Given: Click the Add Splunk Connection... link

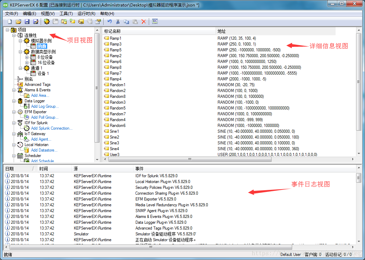Looking at the screenshot, I should (x=52, y=128).
